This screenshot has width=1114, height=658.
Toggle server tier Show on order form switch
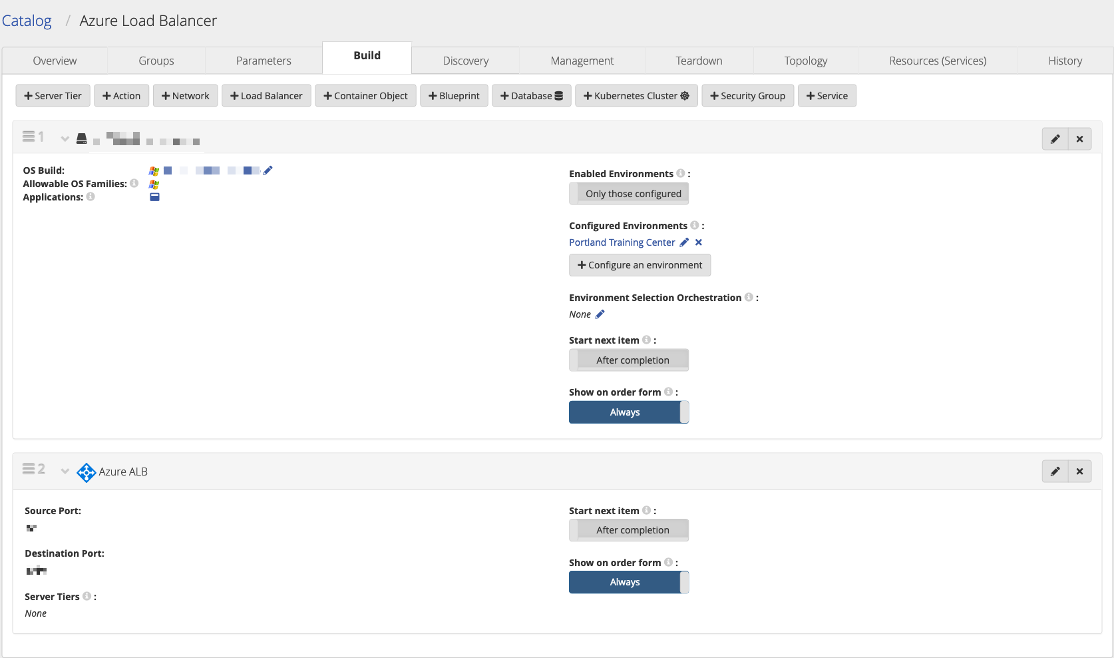click(x=629, y=412)
